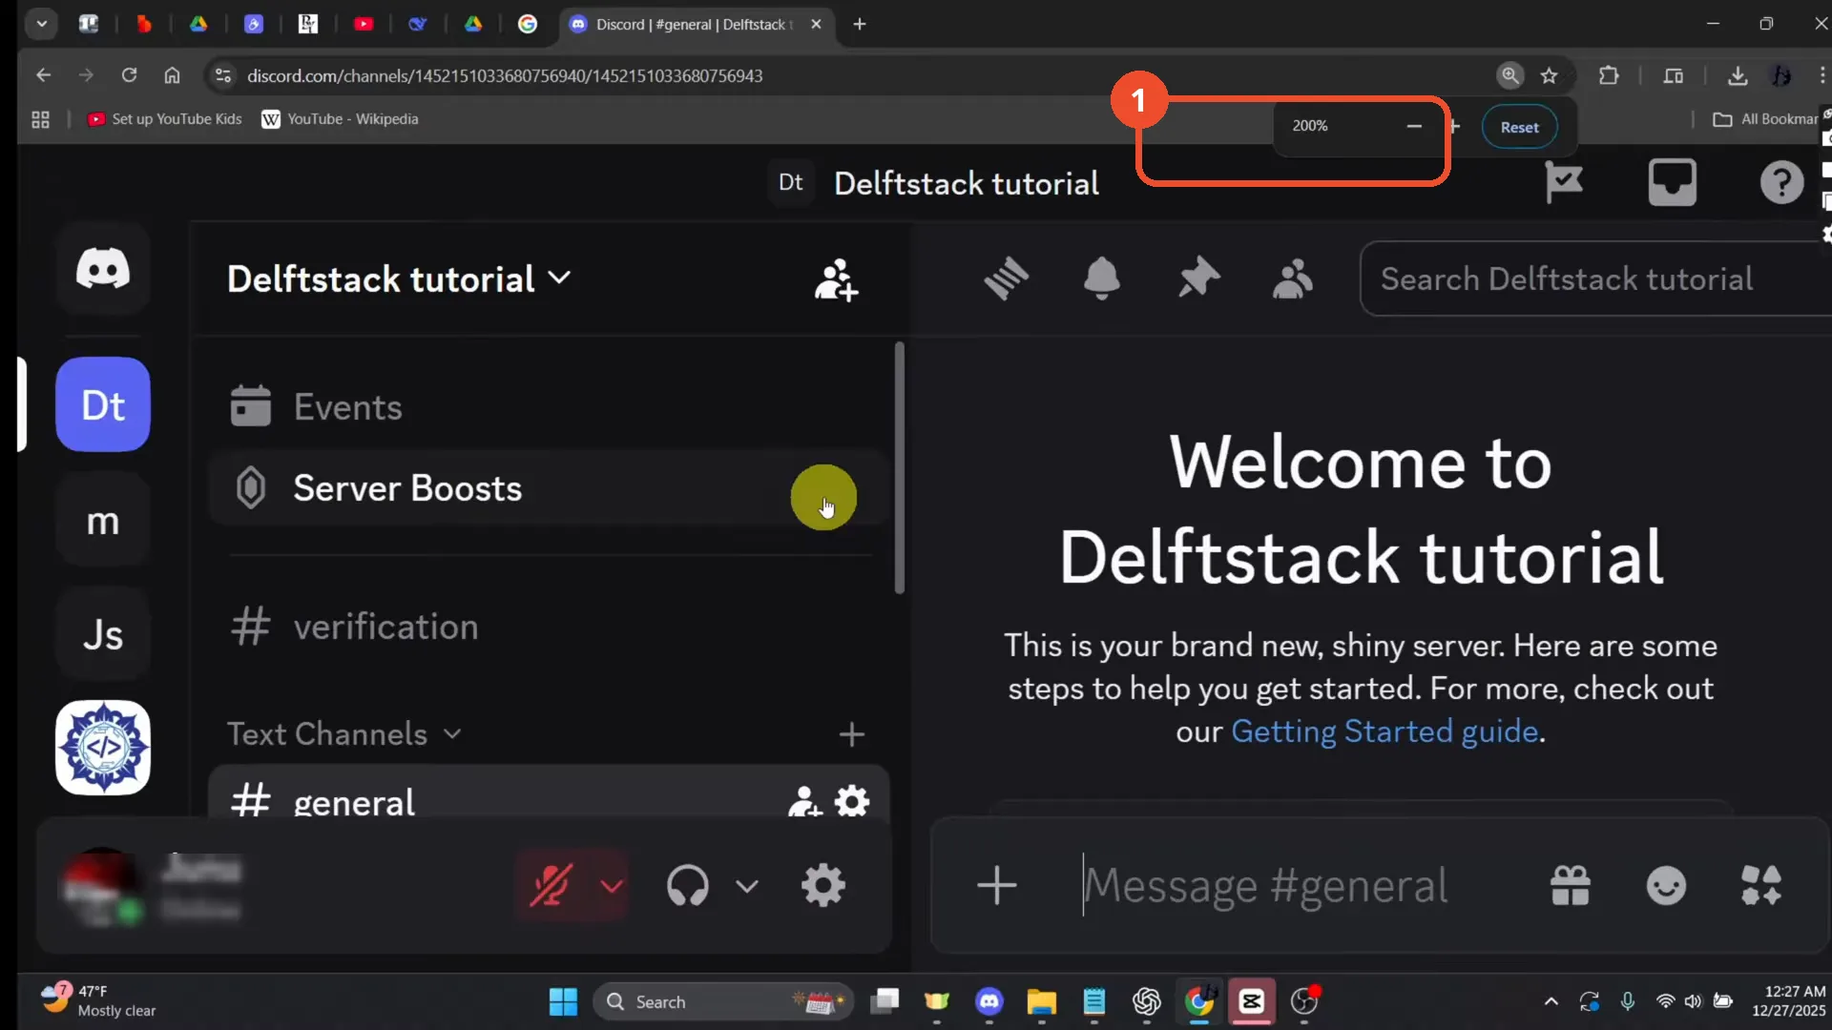Open the blue code-logo server icon
1832x1030 pixels.
coord(103,748)
